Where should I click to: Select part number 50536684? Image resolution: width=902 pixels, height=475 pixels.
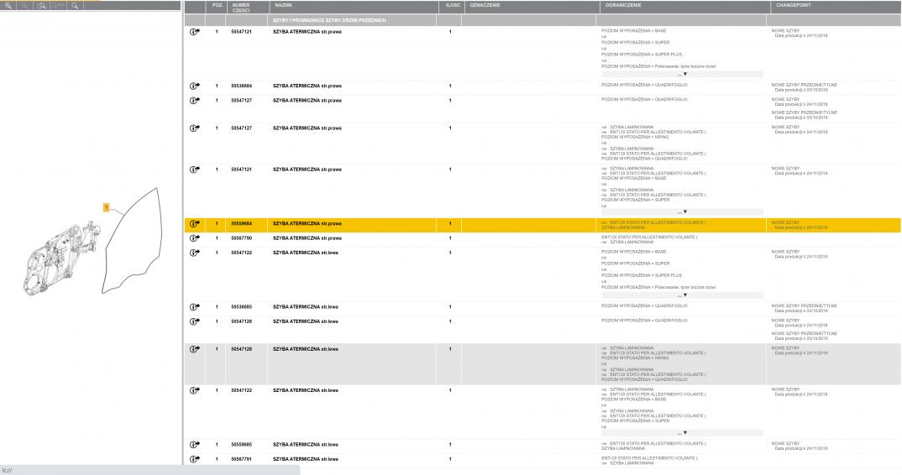[242, 86]
